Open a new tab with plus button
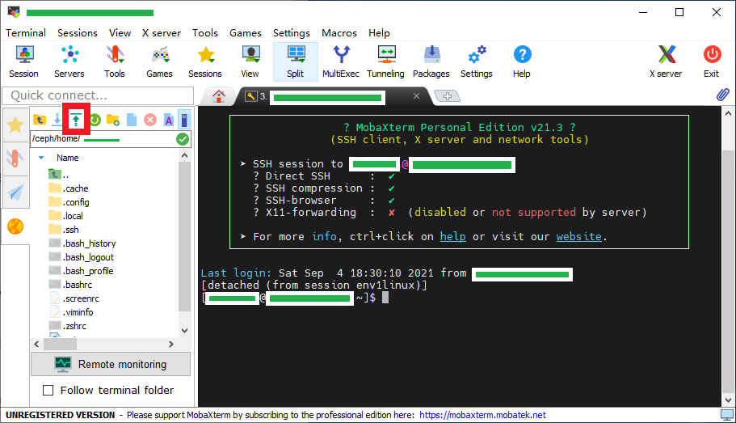The height and width of the screenshot is (423, 736). [x=448, y=96]
